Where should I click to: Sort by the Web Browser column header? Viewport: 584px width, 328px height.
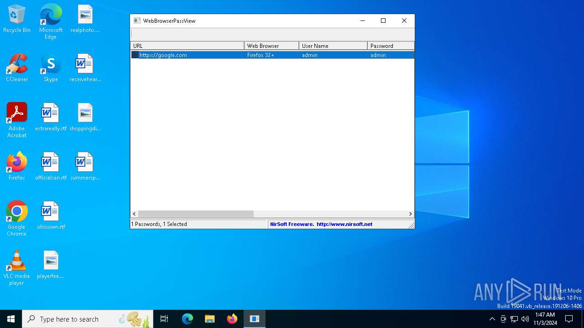point(272,46)
